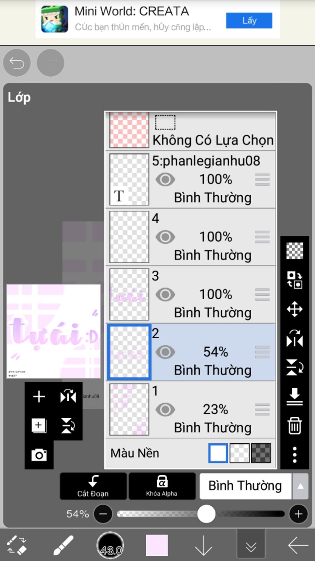Select the brush tool in bottom bar
The image size is (315, 561).
tap(63, 545)
